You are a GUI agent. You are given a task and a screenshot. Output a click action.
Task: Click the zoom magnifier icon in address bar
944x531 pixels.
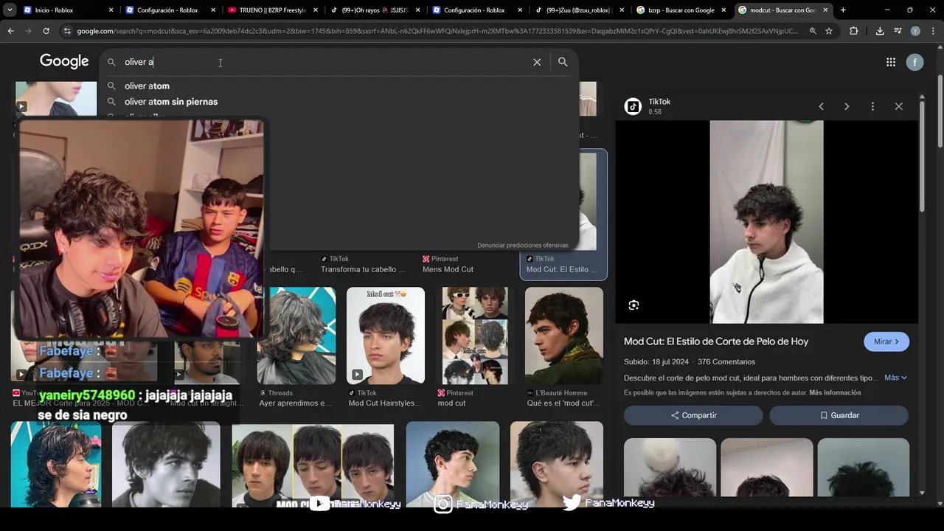click(x=813, y=31)
